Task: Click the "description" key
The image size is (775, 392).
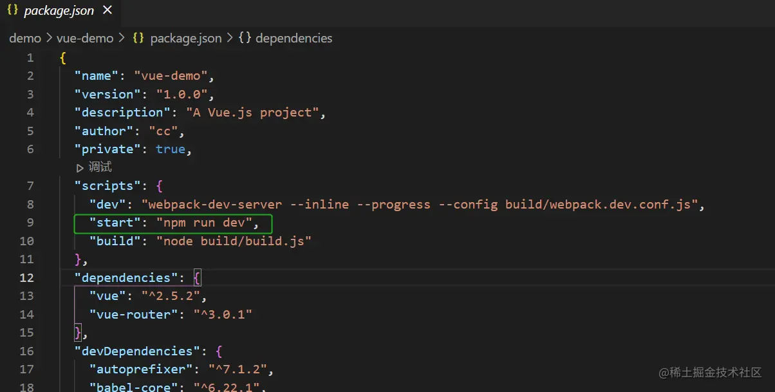Action: pyautogui.click(x=122, y=113)
